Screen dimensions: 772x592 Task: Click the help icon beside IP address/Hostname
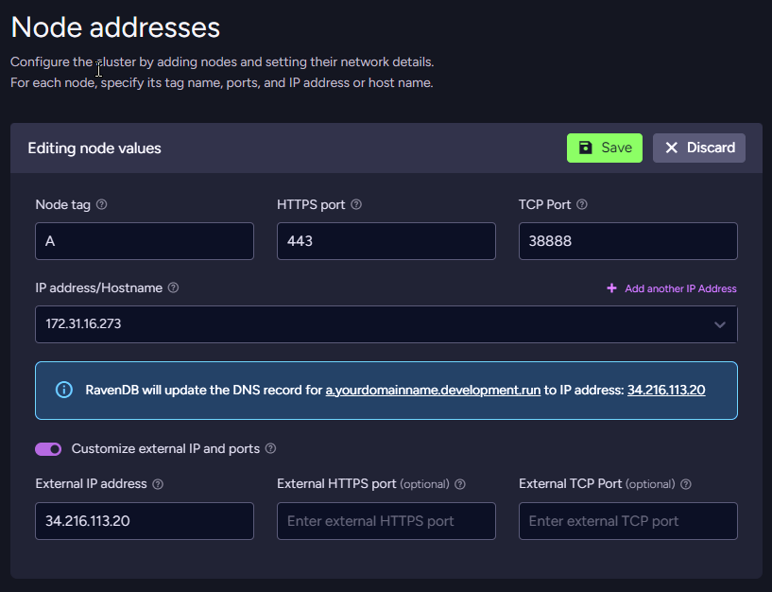pyautogui.click(x=174, y=287)
